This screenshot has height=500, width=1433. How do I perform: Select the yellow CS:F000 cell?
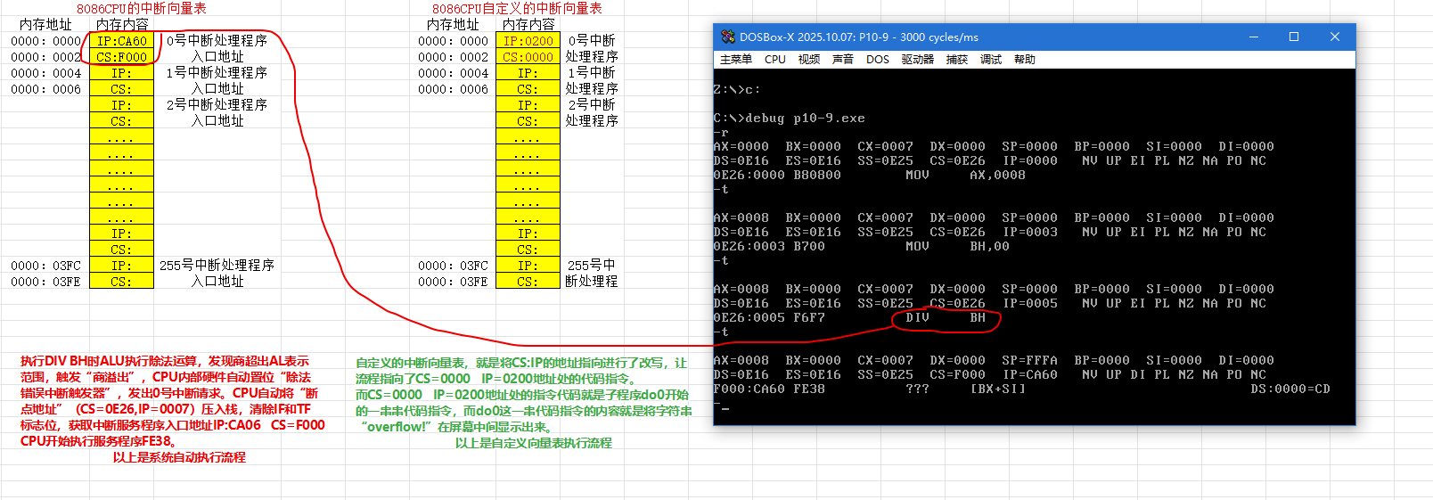click(121, 57)
